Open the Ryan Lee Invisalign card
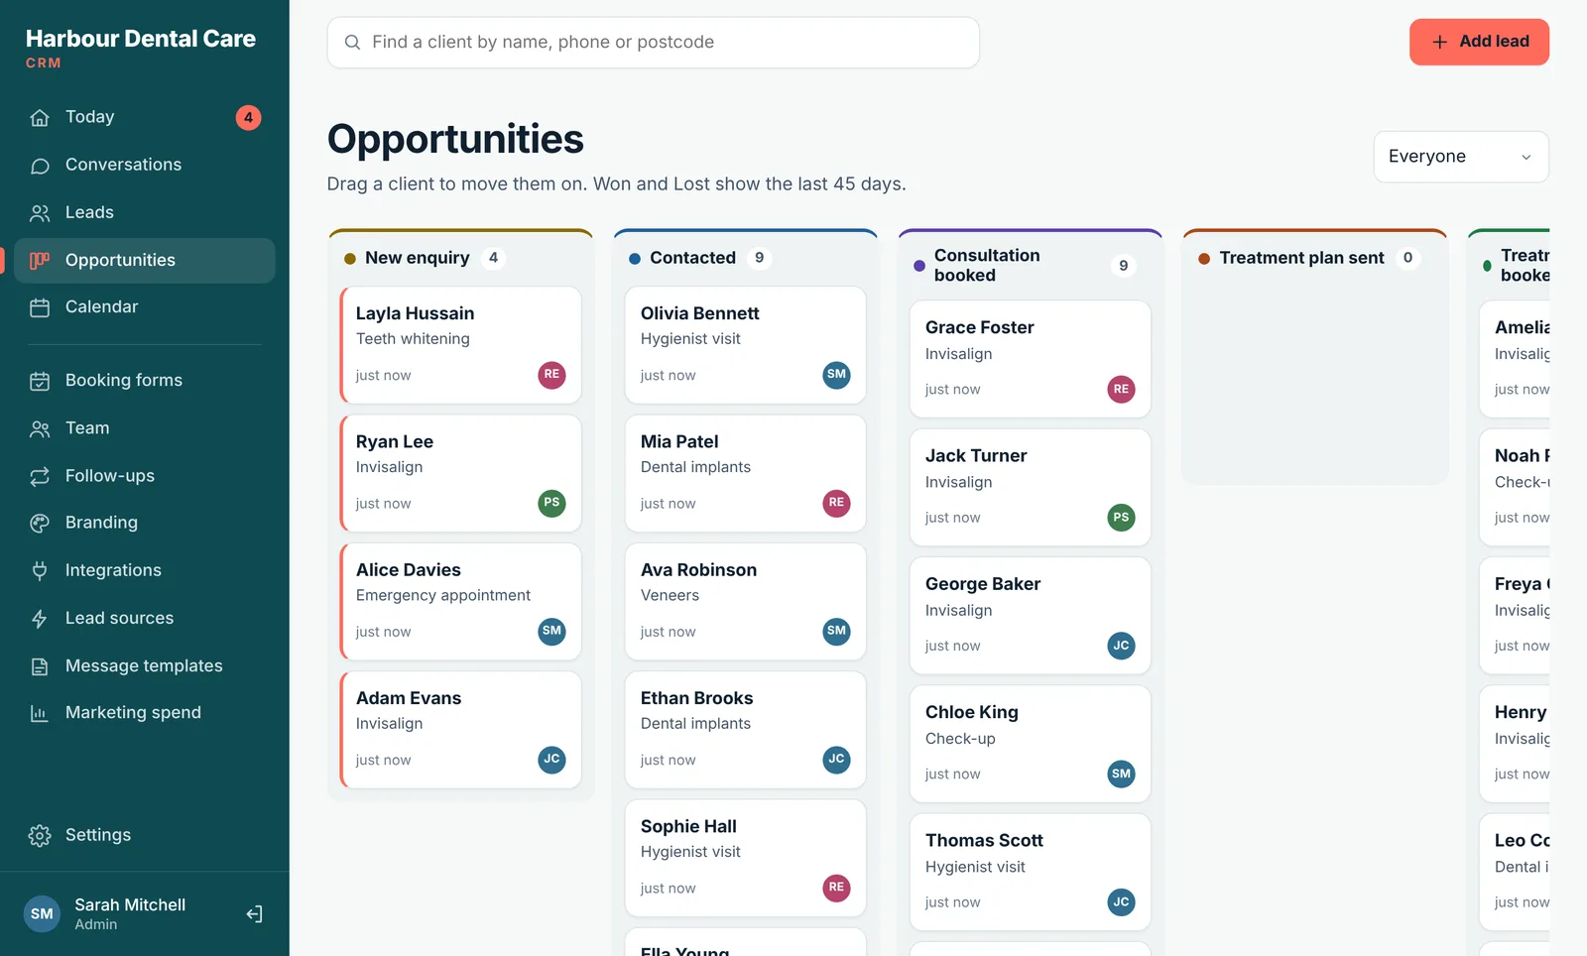 [x=460, y=474]
